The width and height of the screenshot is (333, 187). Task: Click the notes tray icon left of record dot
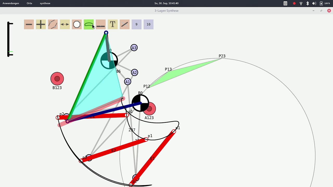[285, 3]
